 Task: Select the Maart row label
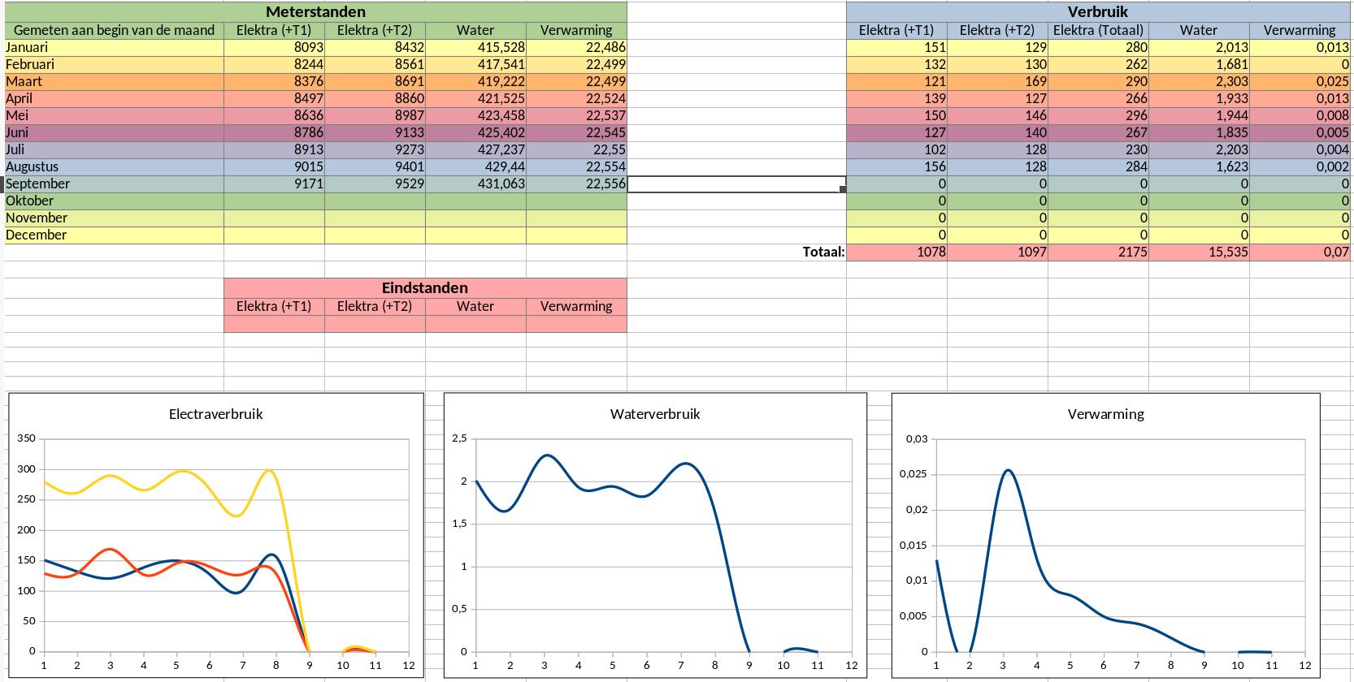tap(114, 81)
